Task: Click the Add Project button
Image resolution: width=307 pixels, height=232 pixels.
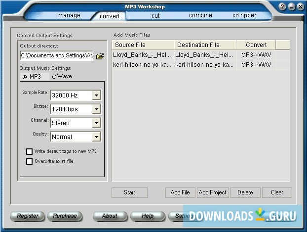Action: pyautogui.click(x=213, y=192)
